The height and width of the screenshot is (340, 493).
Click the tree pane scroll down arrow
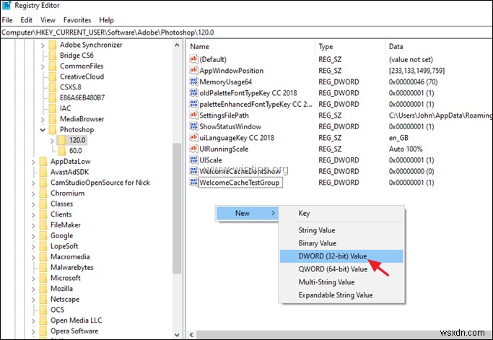pos(177,335)
